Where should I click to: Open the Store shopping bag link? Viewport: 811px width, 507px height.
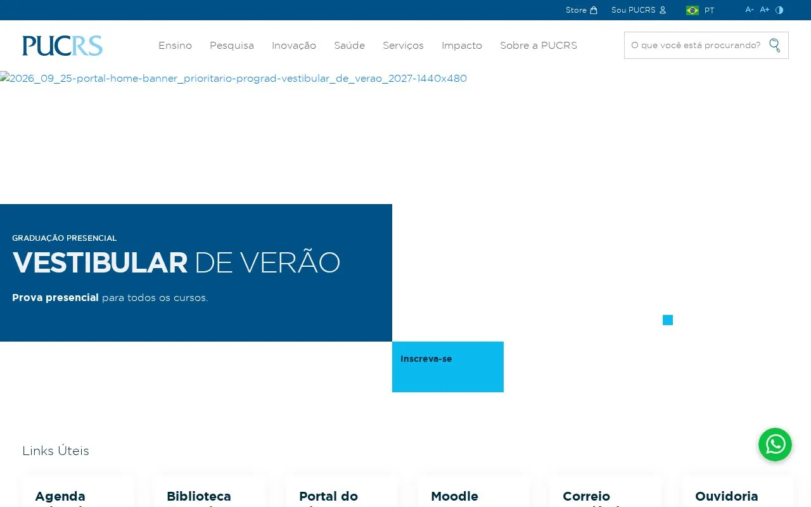581,10
